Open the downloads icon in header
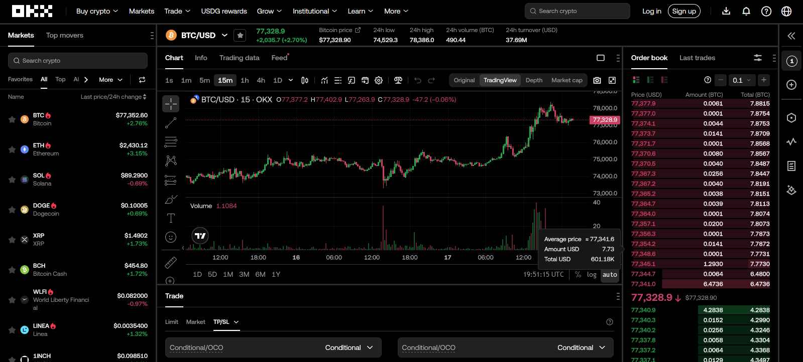 click(726, 11)
